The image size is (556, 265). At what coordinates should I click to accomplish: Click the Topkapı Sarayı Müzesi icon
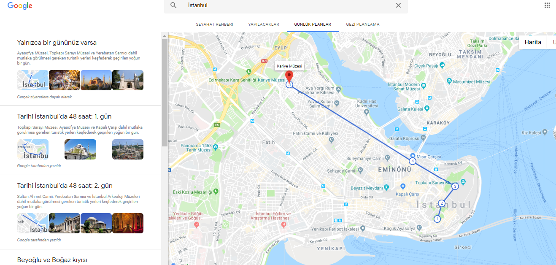(x=463, y=182)
